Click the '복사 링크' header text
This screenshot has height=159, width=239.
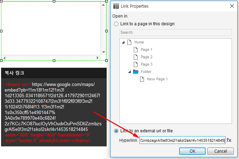click(14, 73)
